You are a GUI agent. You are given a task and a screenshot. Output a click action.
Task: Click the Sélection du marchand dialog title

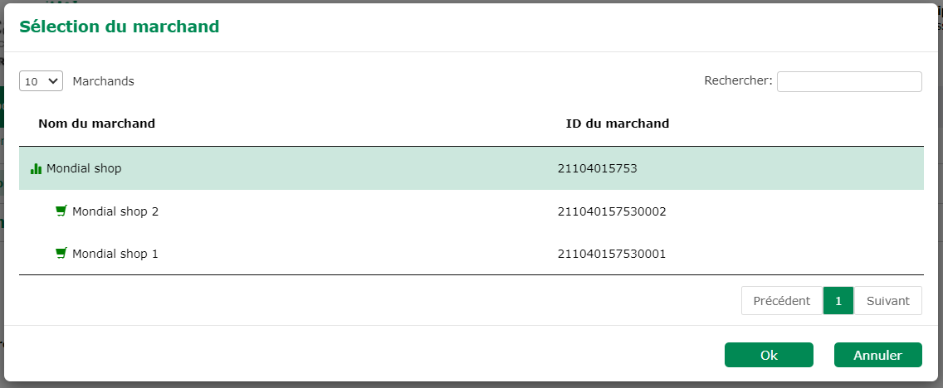click(120, 27)
